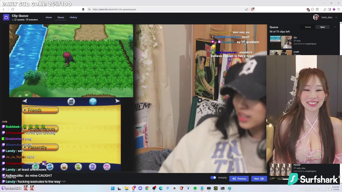This screenshot has width=342, height=192.
Task: Open JakeMiki GitHub link
Action: 20,20
